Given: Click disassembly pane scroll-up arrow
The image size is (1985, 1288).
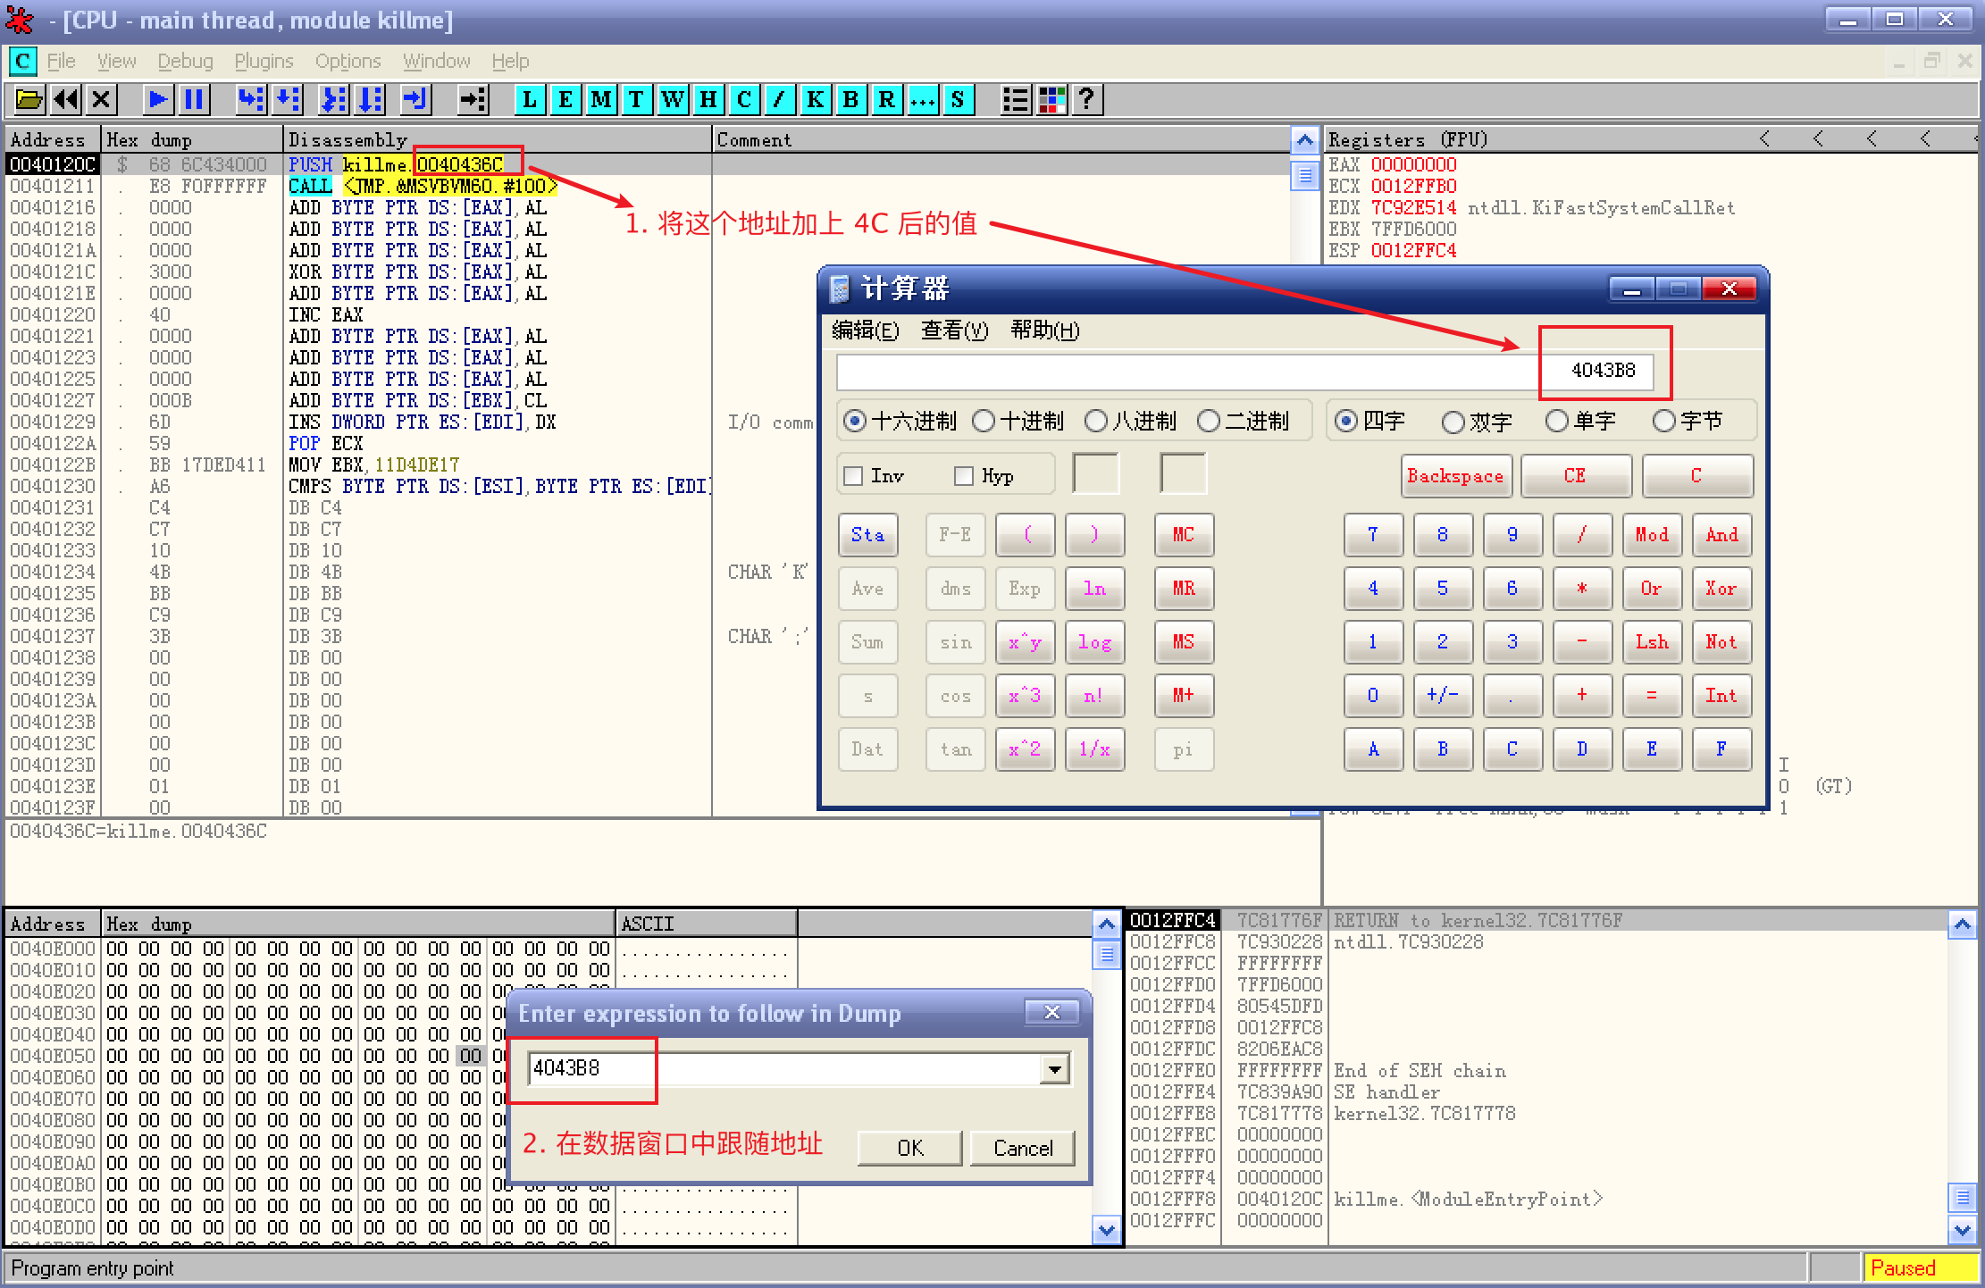Looking at the screenshot, I should click(1304, 140).
